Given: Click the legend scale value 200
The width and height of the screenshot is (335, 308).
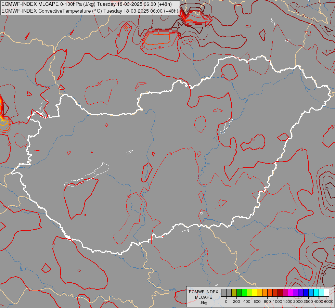Looking at the screenshot, I should [236, 301].
